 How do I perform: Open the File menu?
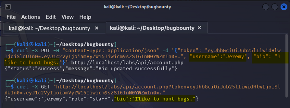tap(11, 17)
